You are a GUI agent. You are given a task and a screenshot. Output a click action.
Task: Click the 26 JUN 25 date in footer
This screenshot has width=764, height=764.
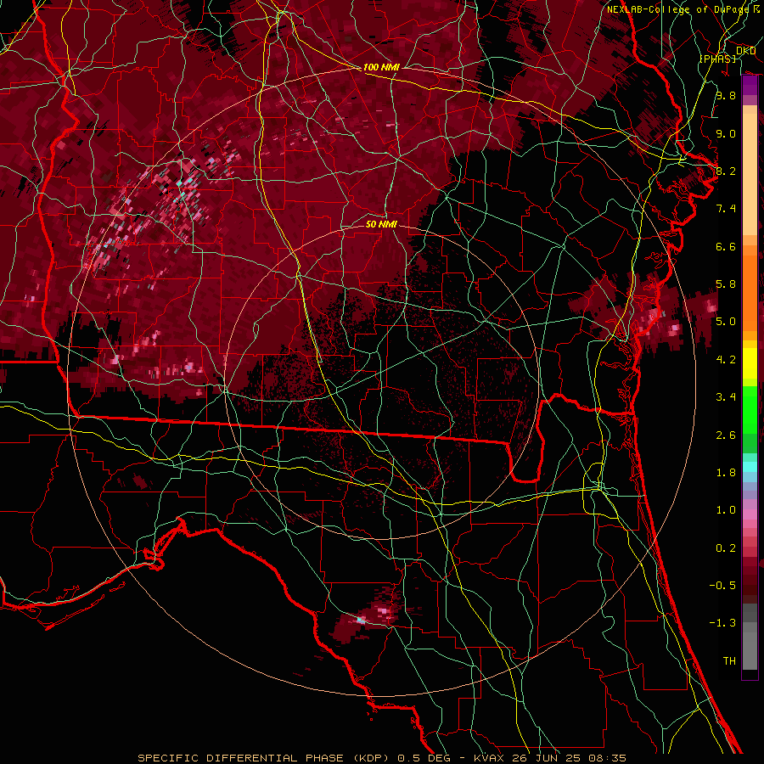546,758
